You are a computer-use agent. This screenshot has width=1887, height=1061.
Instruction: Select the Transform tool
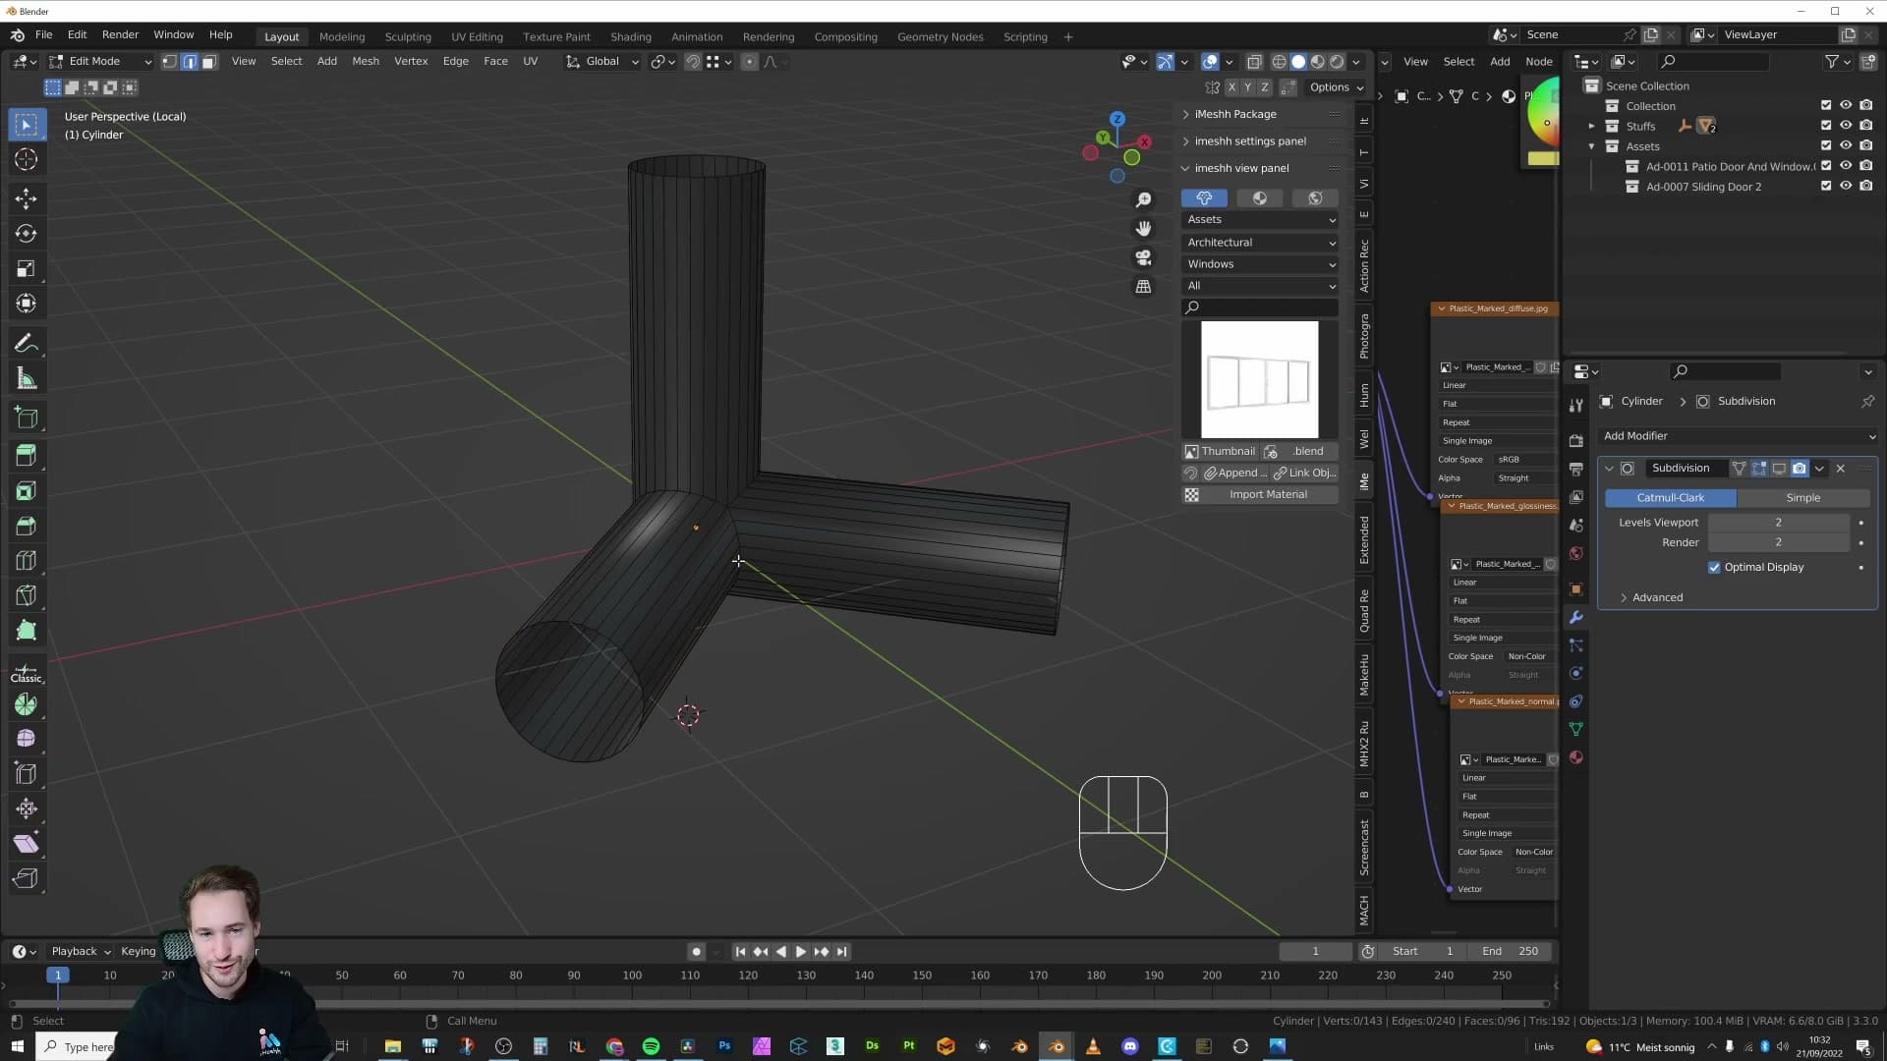[x=27, y=305]
